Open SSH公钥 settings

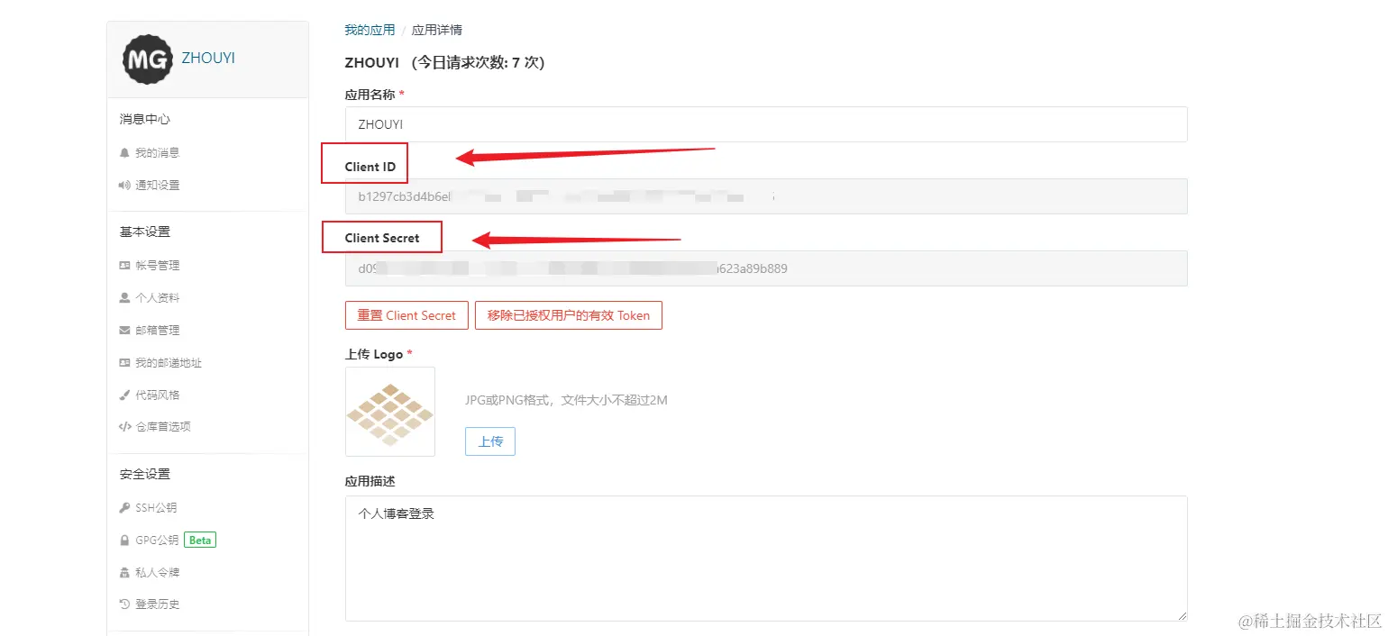pyautogui.click(x=156, y=508)
